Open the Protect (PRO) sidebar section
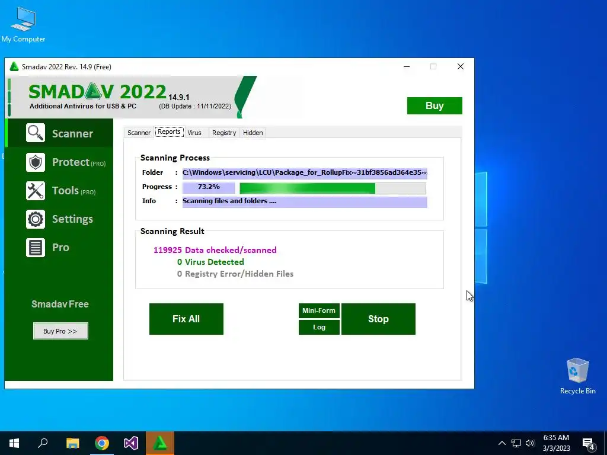Image resolution: width=607 pixels, height=455 pixels. [59, 162]
